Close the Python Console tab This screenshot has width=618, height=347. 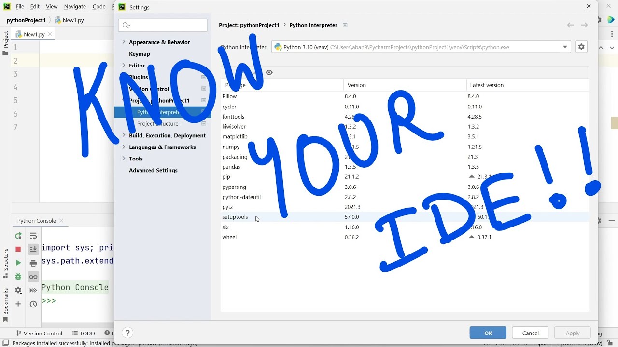tap(61, 221)
